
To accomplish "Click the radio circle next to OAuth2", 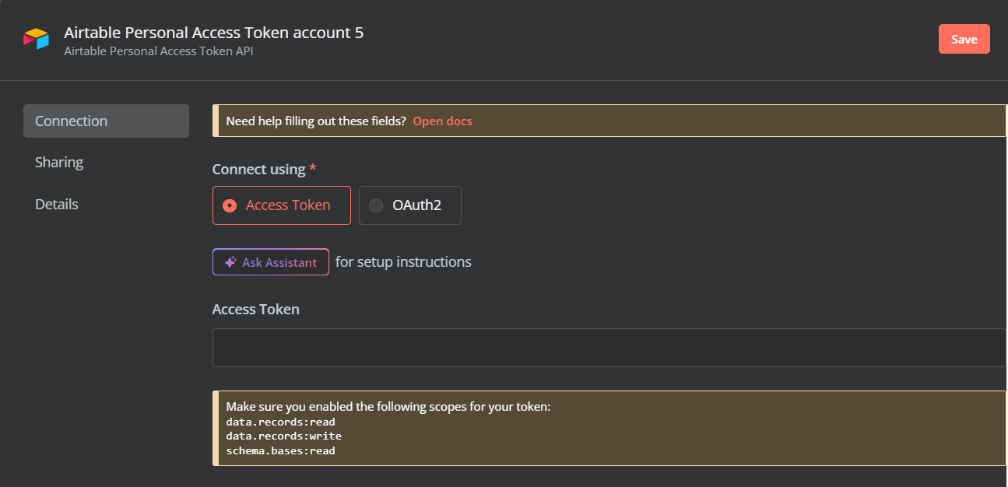I will click(x=376, y=205).
